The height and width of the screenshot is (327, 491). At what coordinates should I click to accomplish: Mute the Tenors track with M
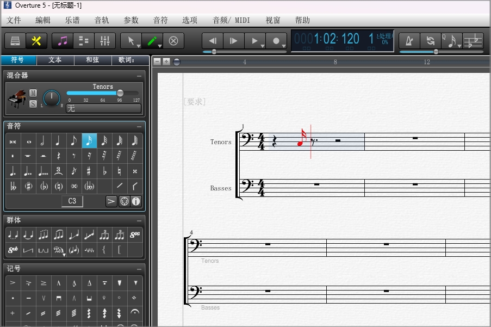[x=33, y=93]
